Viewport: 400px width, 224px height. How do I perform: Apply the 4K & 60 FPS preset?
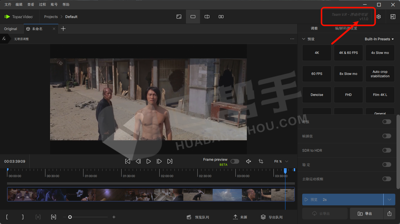348,53
